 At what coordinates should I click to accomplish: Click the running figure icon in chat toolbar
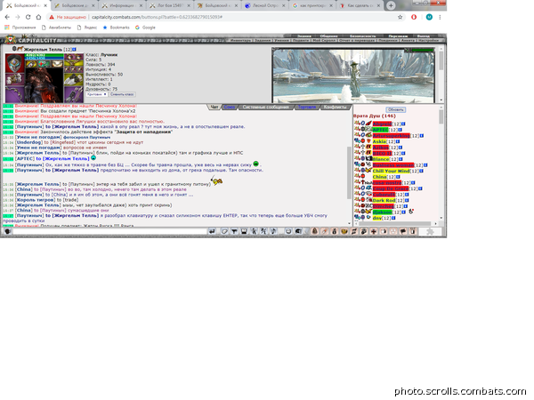pyautogui.click(x=254, y=231)
